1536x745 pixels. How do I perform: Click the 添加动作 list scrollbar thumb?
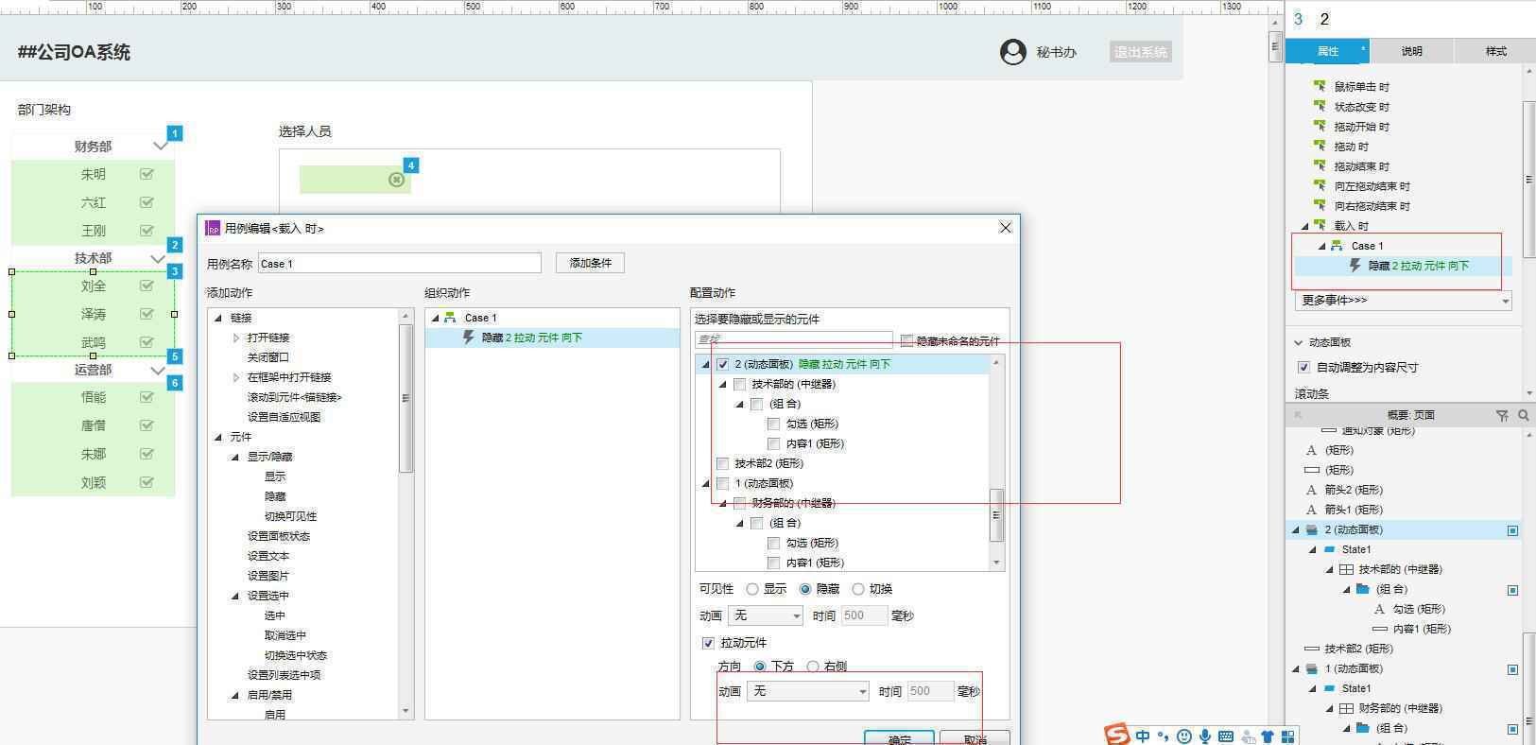coord(406,397)
